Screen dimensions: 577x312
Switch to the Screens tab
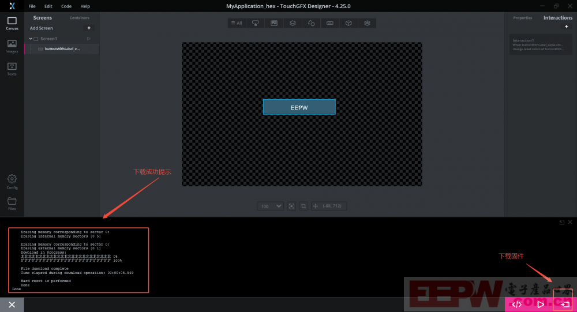[42, 18]
